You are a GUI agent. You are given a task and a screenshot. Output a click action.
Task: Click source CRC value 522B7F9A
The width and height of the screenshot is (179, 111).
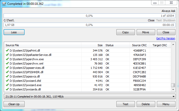click(139, 89)
